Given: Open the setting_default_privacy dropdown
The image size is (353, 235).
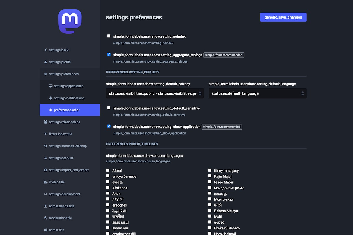Looking at the screenshot, I should (155, 93).
